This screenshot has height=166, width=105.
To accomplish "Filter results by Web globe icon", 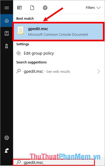I will pyautogui.click(x=45, y=8).
